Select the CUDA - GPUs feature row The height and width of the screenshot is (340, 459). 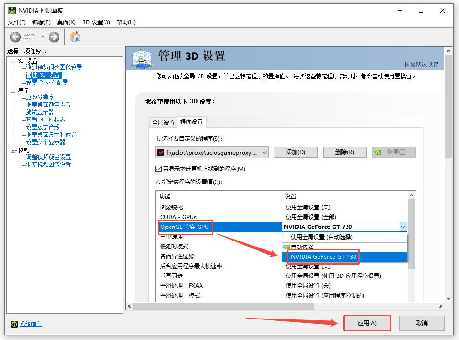(281, 217)
